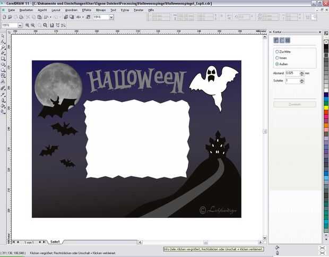The image size is (329, 257).
Task: Open the zoom dropdown in standard toolbar
Action: 111,17
